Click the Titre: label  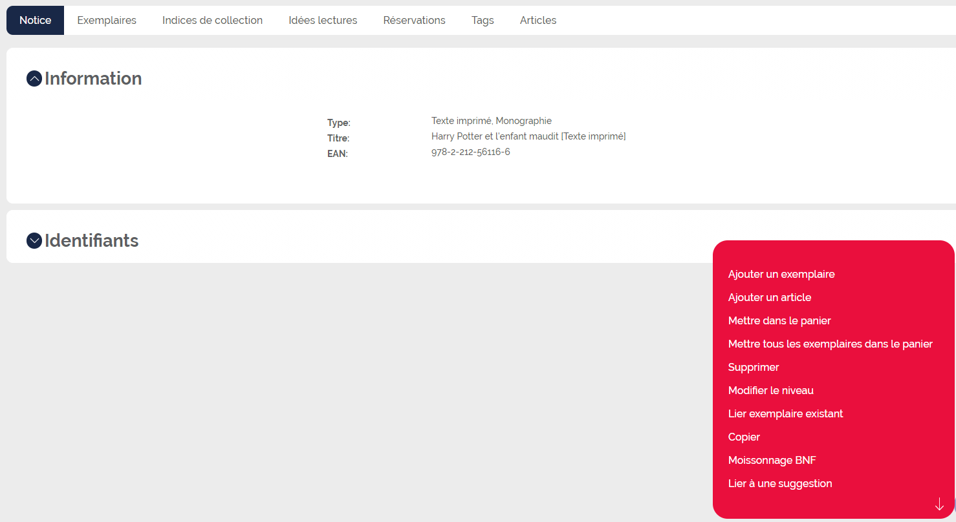[338, 138]
